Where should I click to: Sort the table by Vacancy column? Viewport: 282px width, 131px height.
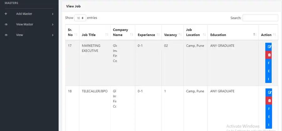click(170, 35)
